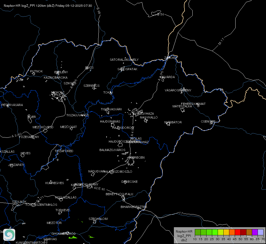Click the A 42/E 60 road label
The height and width of the screenshot is (244, 266).
(98, 188)
